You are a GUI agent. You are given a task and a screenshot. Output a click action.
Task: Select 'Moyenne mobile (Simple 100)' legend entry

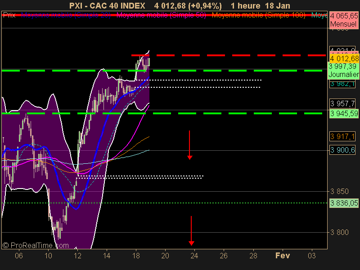click(258, 15)
